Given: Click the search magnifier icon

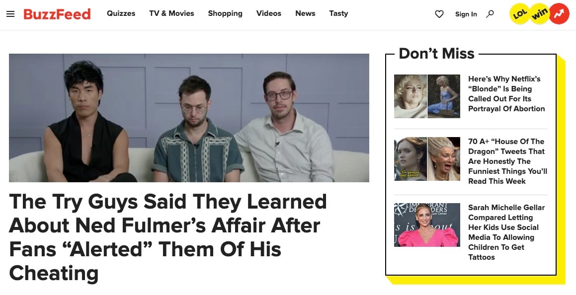Looking at the screenshot, I should pyautogui.click(x=490, y=14).
